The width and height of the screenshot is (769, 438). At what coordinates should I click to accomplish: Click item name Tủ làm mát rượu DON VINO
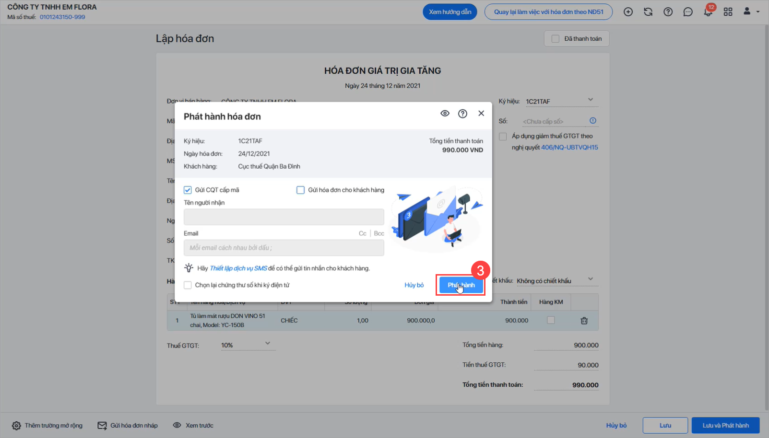(x=227, y=321)
